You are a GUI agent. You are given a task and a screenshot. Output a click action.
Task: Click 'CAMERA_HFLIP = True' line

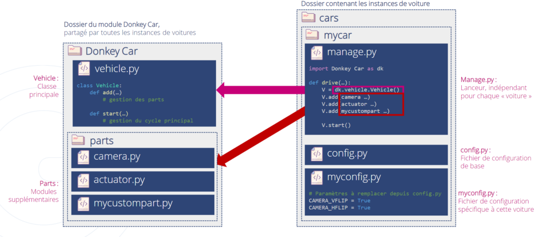340,208
